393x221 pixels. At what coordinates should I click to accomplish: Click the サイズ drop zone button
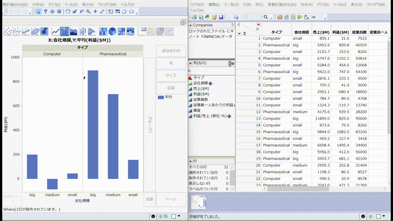(171, 76)
